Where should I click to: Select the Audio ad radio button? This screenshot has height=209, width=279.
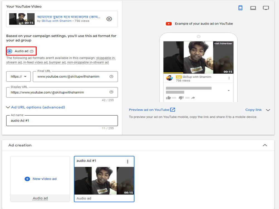[9, 51]
